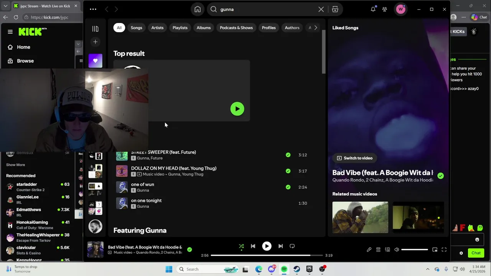This screenshot has width=491, height=276.
Task: Show hidden icons in system tray
Action: [x=428, y=269]
